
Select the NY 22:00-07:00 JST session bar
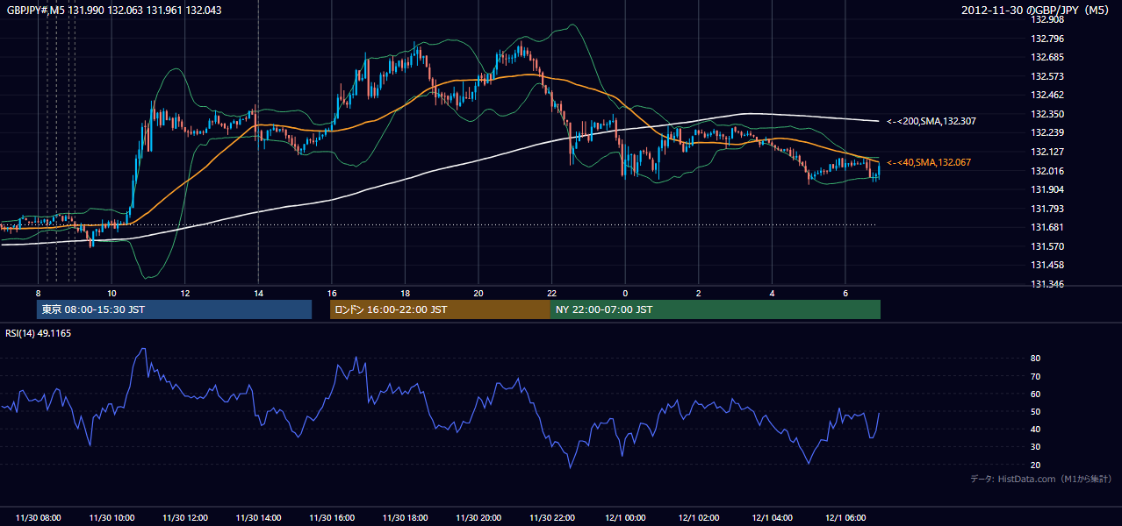(x=716, y=309)
